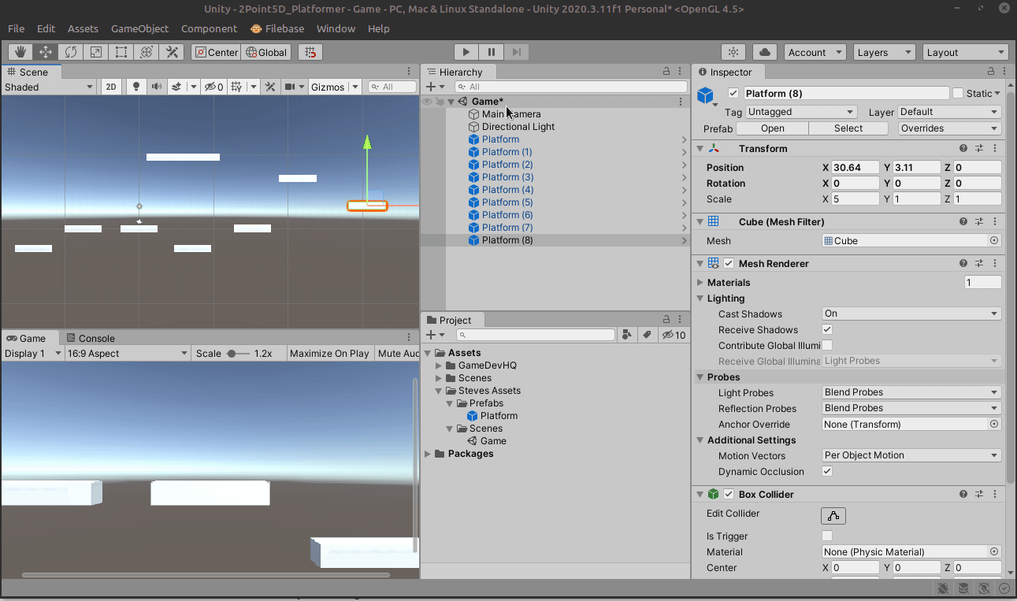Click Position X input field

click(856, 167)
